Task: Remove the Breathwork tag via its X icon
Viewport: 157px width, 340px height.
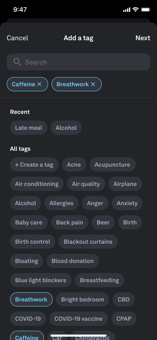Action: click(x=93, y=84)
